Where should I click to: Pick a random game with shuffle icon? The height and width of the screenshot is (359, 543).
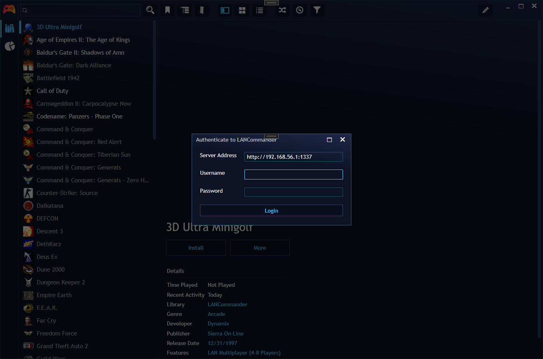282,10
